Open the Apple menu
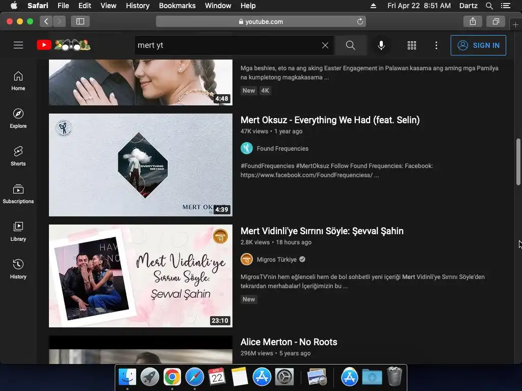522x391 pixels. click(14, 6)
